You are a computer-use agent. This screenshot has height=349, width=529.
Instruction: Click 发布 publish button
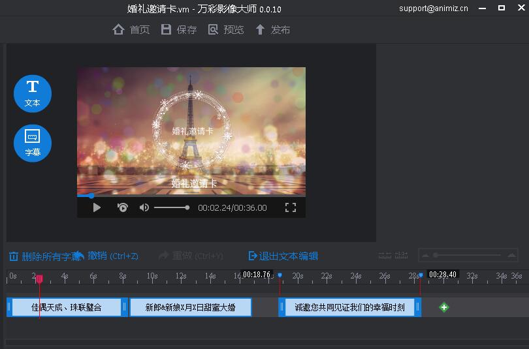click(x=273, y=30)
